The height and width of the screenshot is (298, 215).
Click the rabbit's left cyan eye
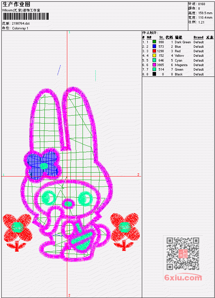click(x=48, y=198)
